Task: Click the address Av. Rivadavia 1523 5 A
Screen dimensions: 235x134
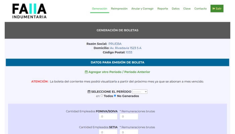Action: [x=126, y=48]
